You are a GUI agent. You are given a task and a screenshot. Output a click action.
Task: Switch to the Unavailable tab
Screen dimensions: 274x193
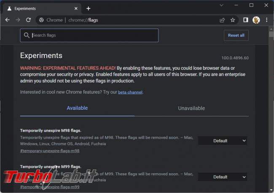coord(191,108)
